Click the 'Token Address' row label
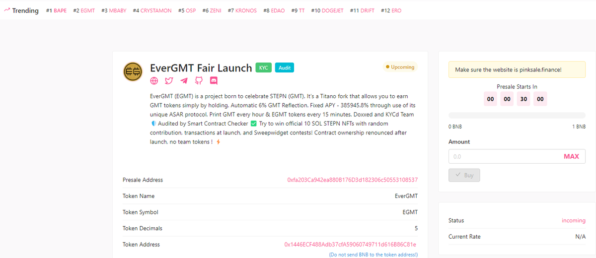This screenshot has width=596, height=258. (x=141, y=245)
